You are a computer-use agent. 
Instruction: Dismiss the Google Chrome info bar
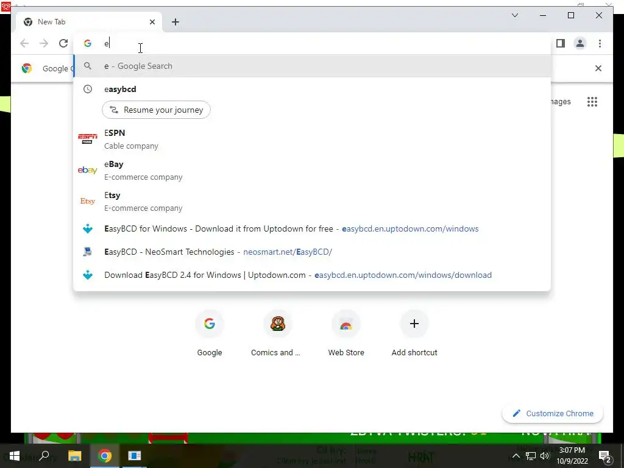point(598,68)
